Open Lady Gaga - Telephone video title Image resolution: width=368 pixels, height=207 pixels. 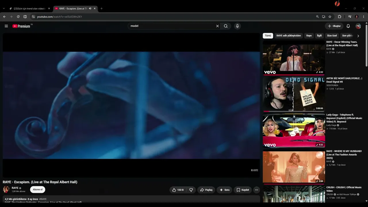[x=344, y=118]
